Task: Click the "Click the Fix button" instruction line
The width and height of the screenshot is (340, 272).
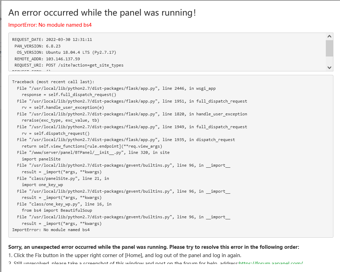Action: point(125,255)
